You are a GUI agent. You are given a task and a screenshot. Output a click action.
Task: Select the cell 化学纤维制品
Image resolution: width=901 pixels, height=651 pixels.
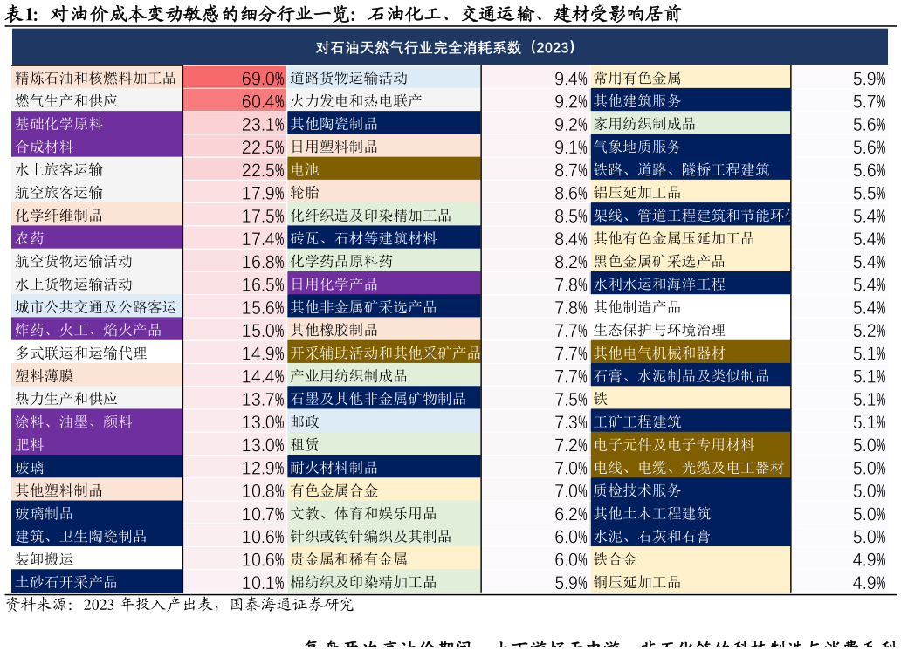click(x=97, y=216)
